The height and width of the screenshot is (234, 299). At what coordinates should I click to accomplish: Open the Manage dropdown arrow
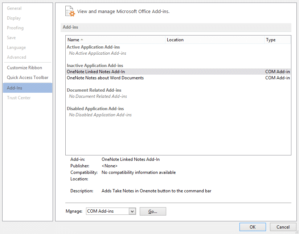pos(132,211)
